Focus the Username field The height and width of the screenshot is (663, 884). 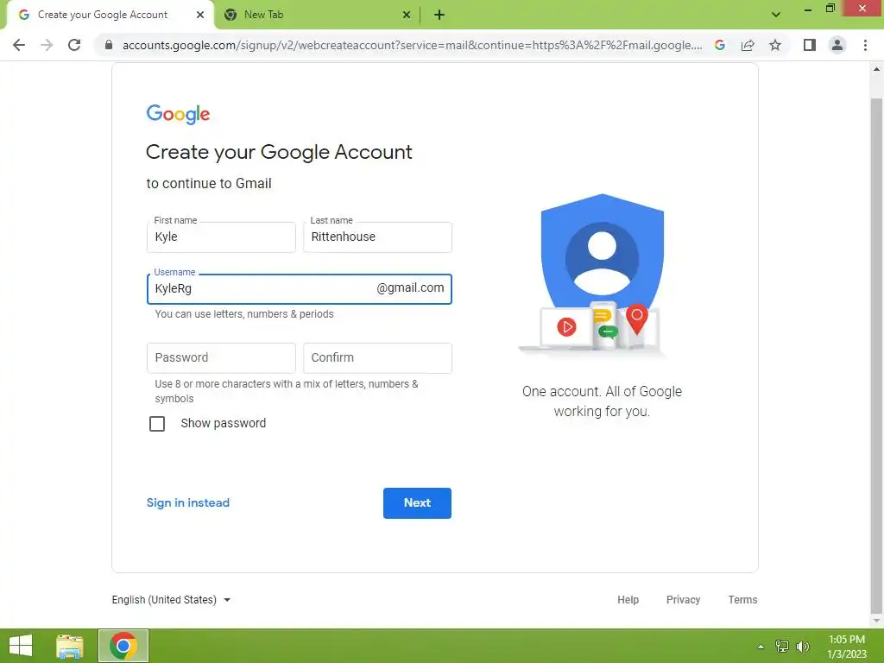point(300,289)
